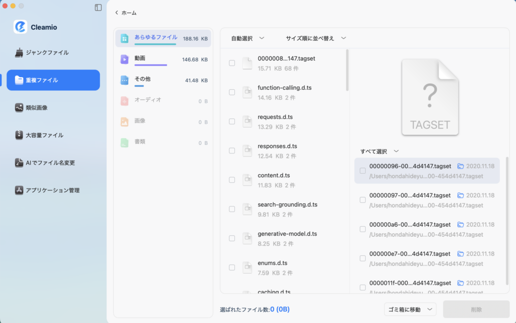Open ジャンクファイル junk files section
The height and width of the screenshot is (323, 516).
pyautogui.click(x=47, y=52)
